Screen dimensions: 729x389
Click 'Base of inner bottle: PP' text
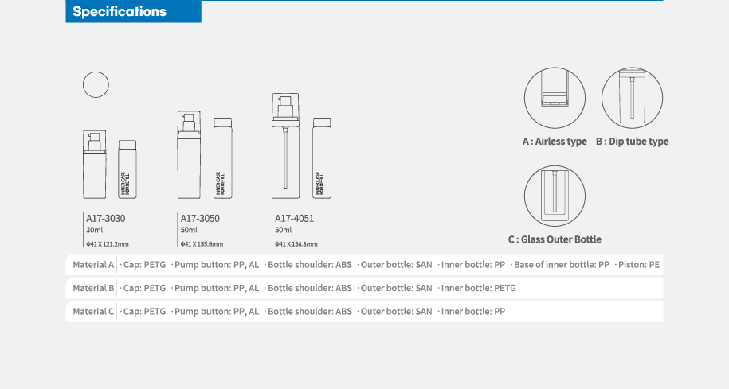pos(560,265)
